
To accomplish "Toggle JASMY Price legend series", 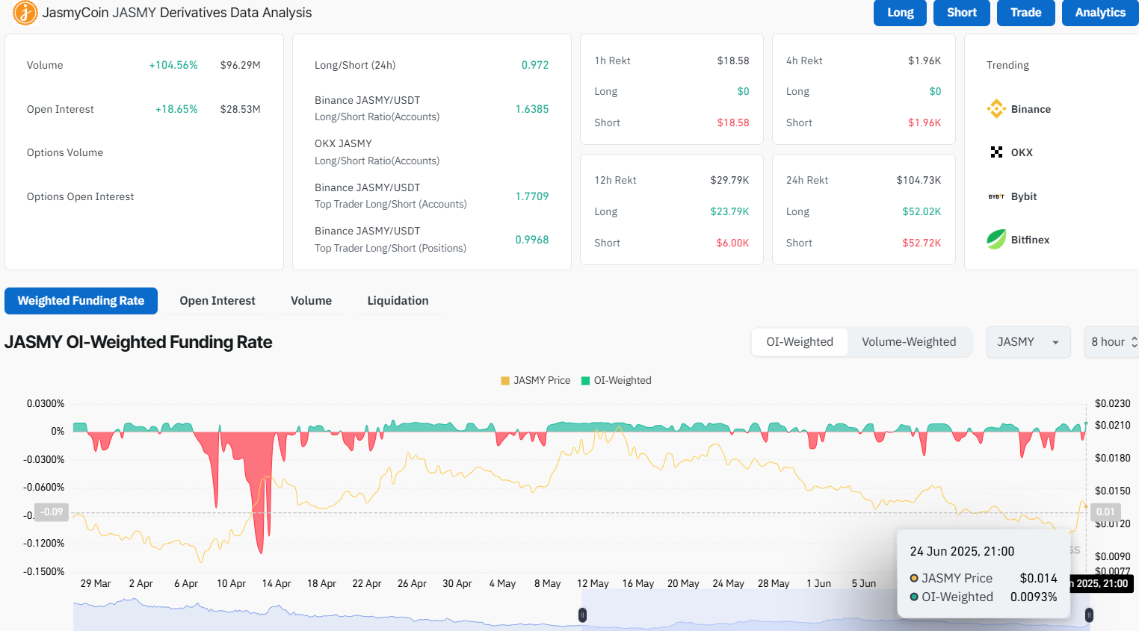I will tap(535, 380).
